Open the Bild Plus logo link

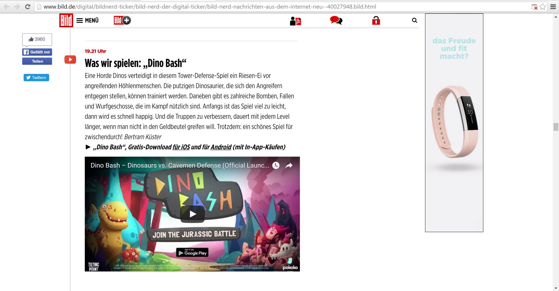click(122, 20)
